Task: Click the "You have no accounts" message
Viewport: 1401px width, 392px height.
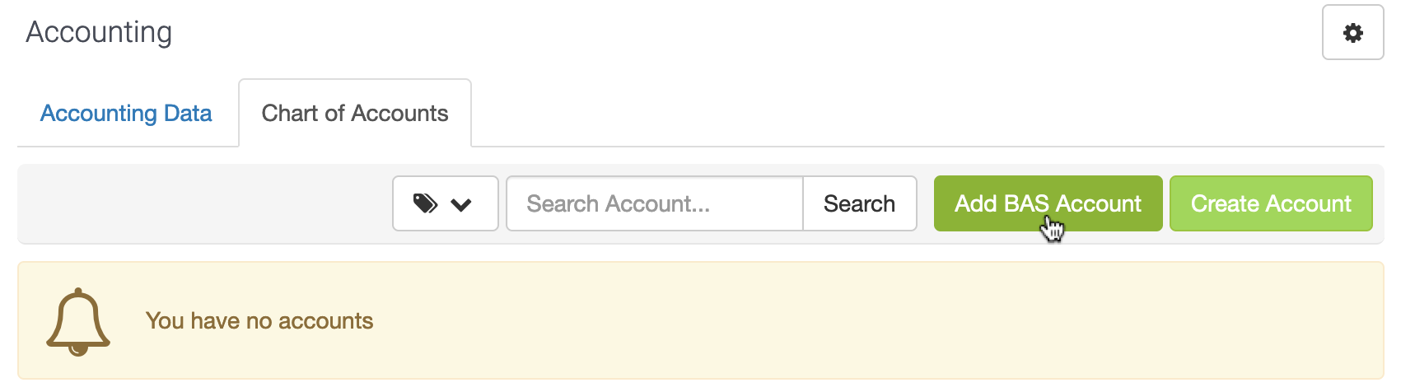Action: click(259, 321)
